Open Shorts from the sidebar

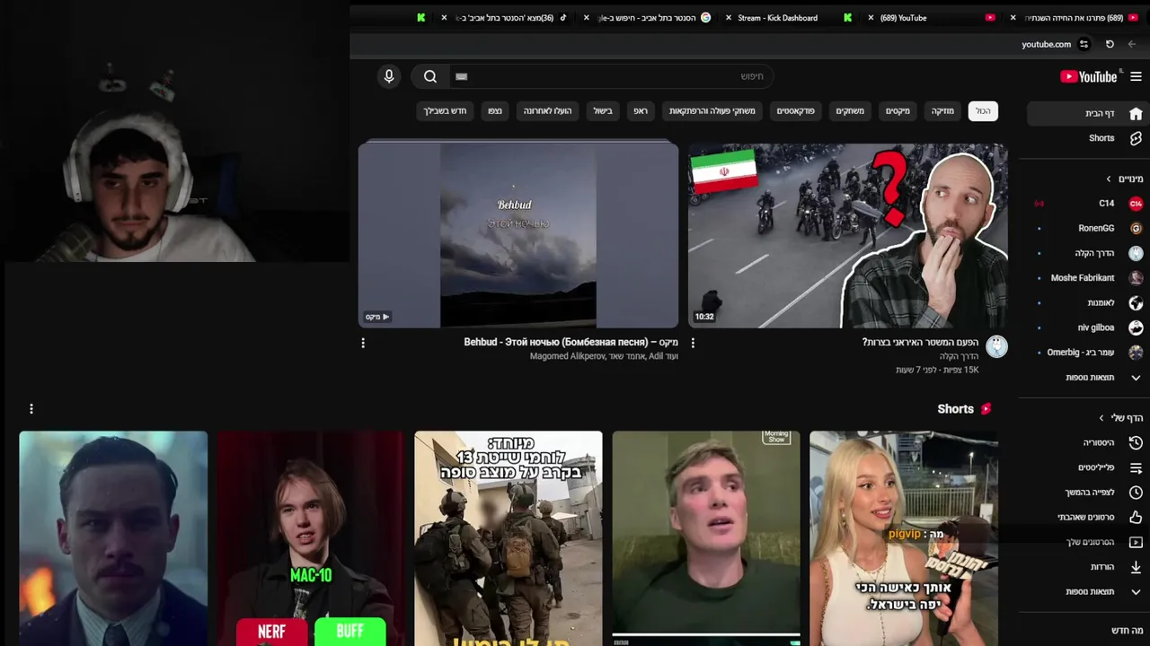coord(1086,138)
